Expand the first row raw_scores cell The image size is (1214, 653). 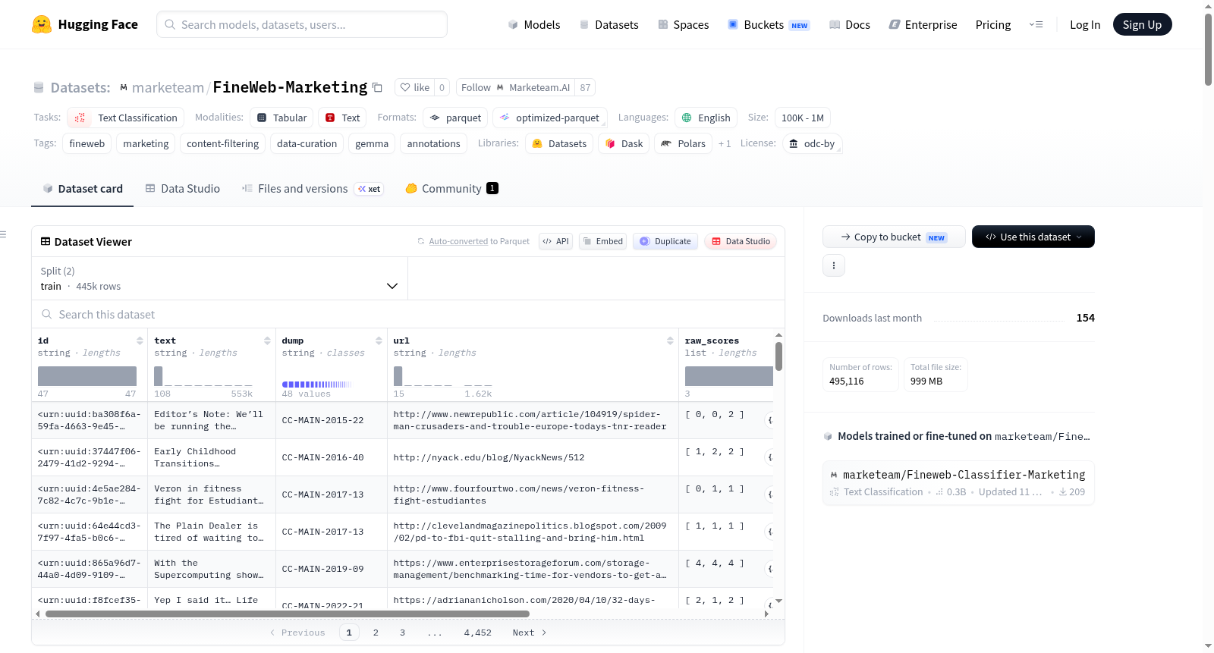[x=769, y=420]
